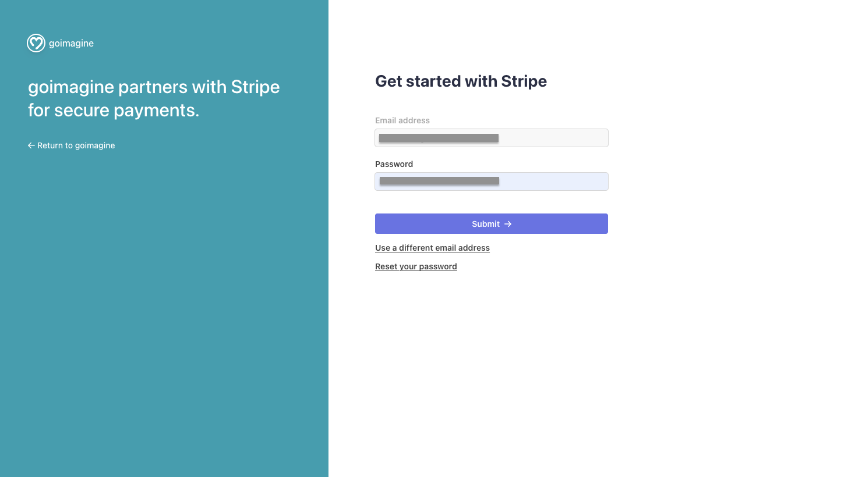Focus the Email address input field
The image size is (855, 477).
point(492,138)
